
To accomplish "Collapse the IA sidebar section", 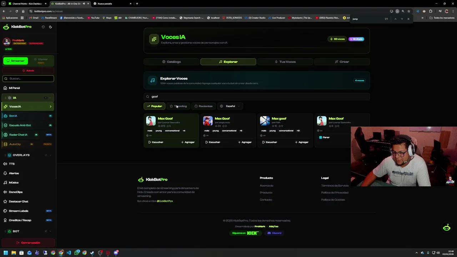I will pos(28,97).
